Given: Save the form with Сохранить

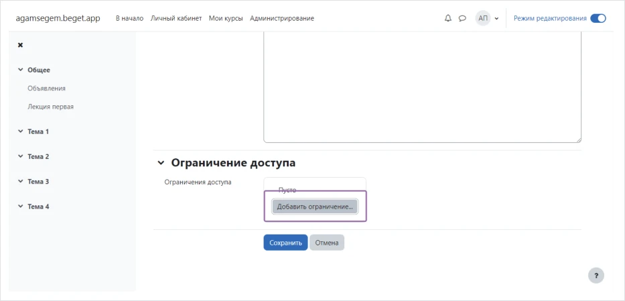Looking at the screenshot, I should coord(285,243).
